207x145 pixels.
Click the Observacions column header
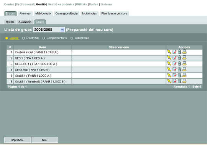119,47
